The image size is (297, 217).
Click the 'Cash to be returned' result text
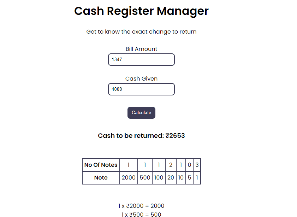point(141,135)
